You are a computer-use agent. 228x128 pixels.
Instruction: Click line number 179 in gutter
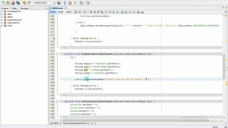pyautogui.click(x=52, y=54)
